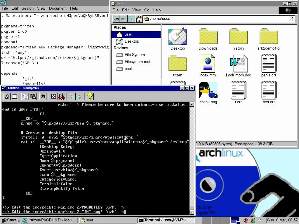Select the sbltck.png image file
The image size is (299, 224).
coord(208,93)
